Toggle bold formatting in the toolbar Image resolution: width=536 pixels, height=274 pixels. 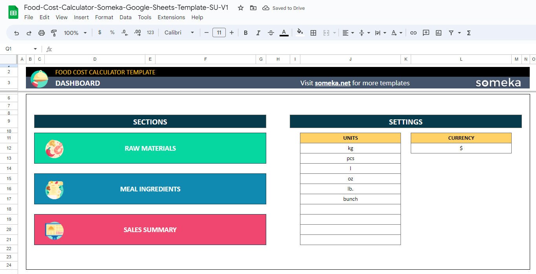pos(245,32)
